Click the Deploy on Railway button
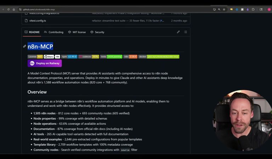The image size is (272, 159). point(45,63)
